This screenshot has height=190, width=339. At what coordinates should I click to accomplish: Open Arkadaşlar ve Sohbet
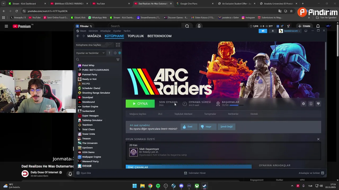tap(311, 173)
